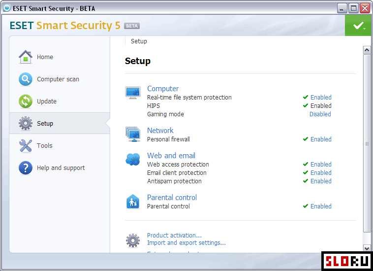Close the ESET Smart Security window
Screen dimensions: 373x271
pos(365,8)
